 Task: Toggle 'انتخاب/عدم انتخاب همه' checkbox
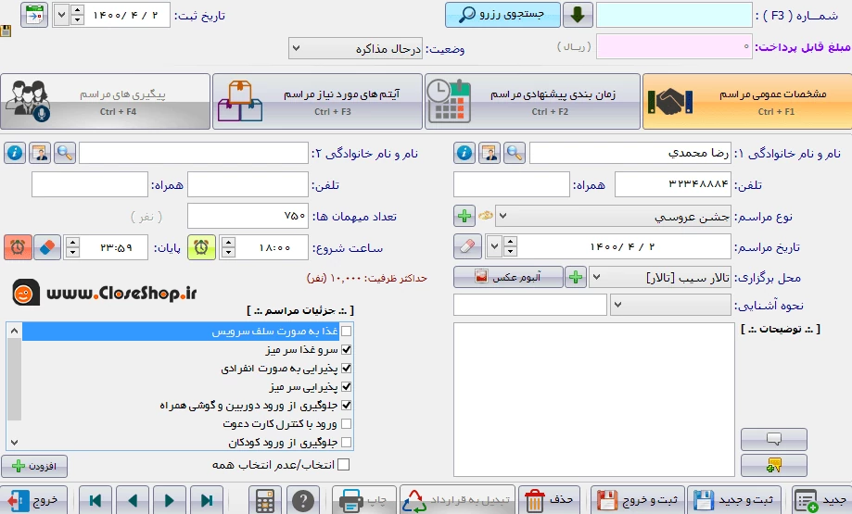(x=343, y=465)
